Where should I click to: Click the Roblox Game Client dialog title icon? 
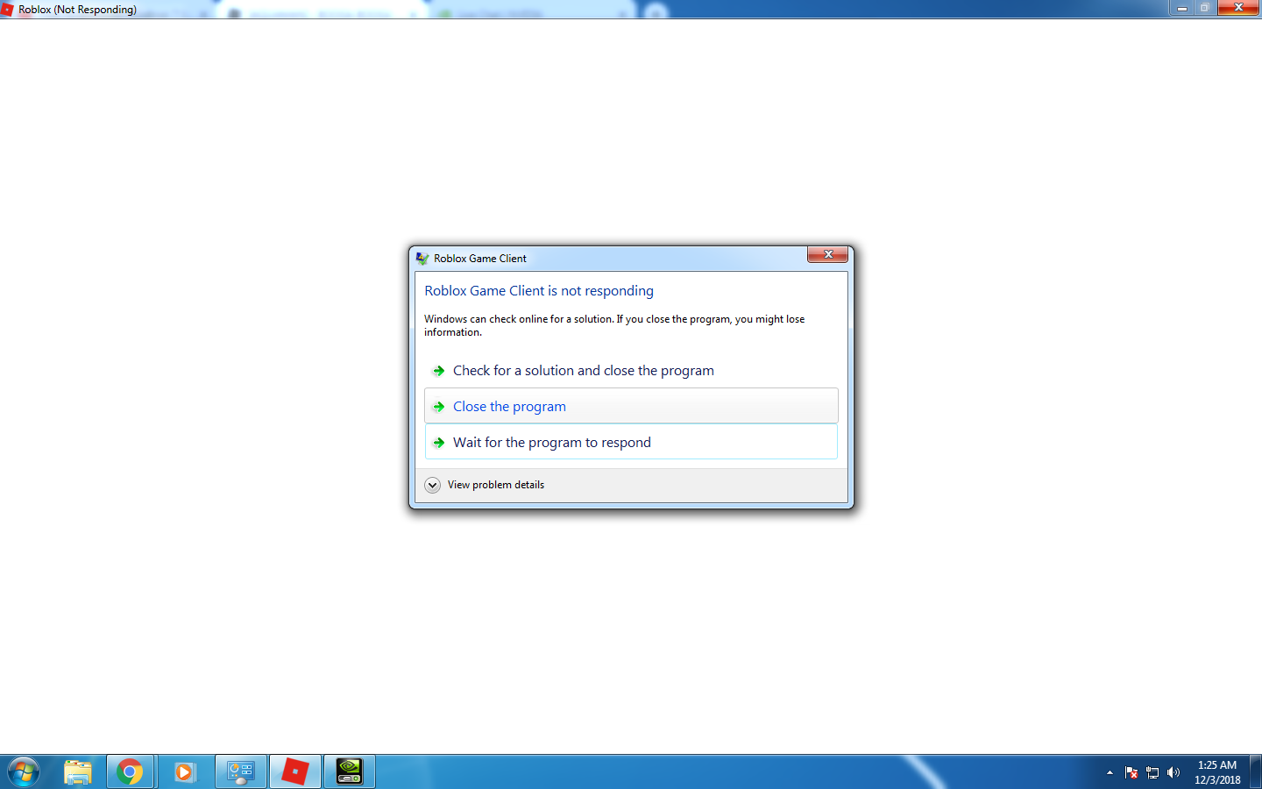(x=422, y=259)
